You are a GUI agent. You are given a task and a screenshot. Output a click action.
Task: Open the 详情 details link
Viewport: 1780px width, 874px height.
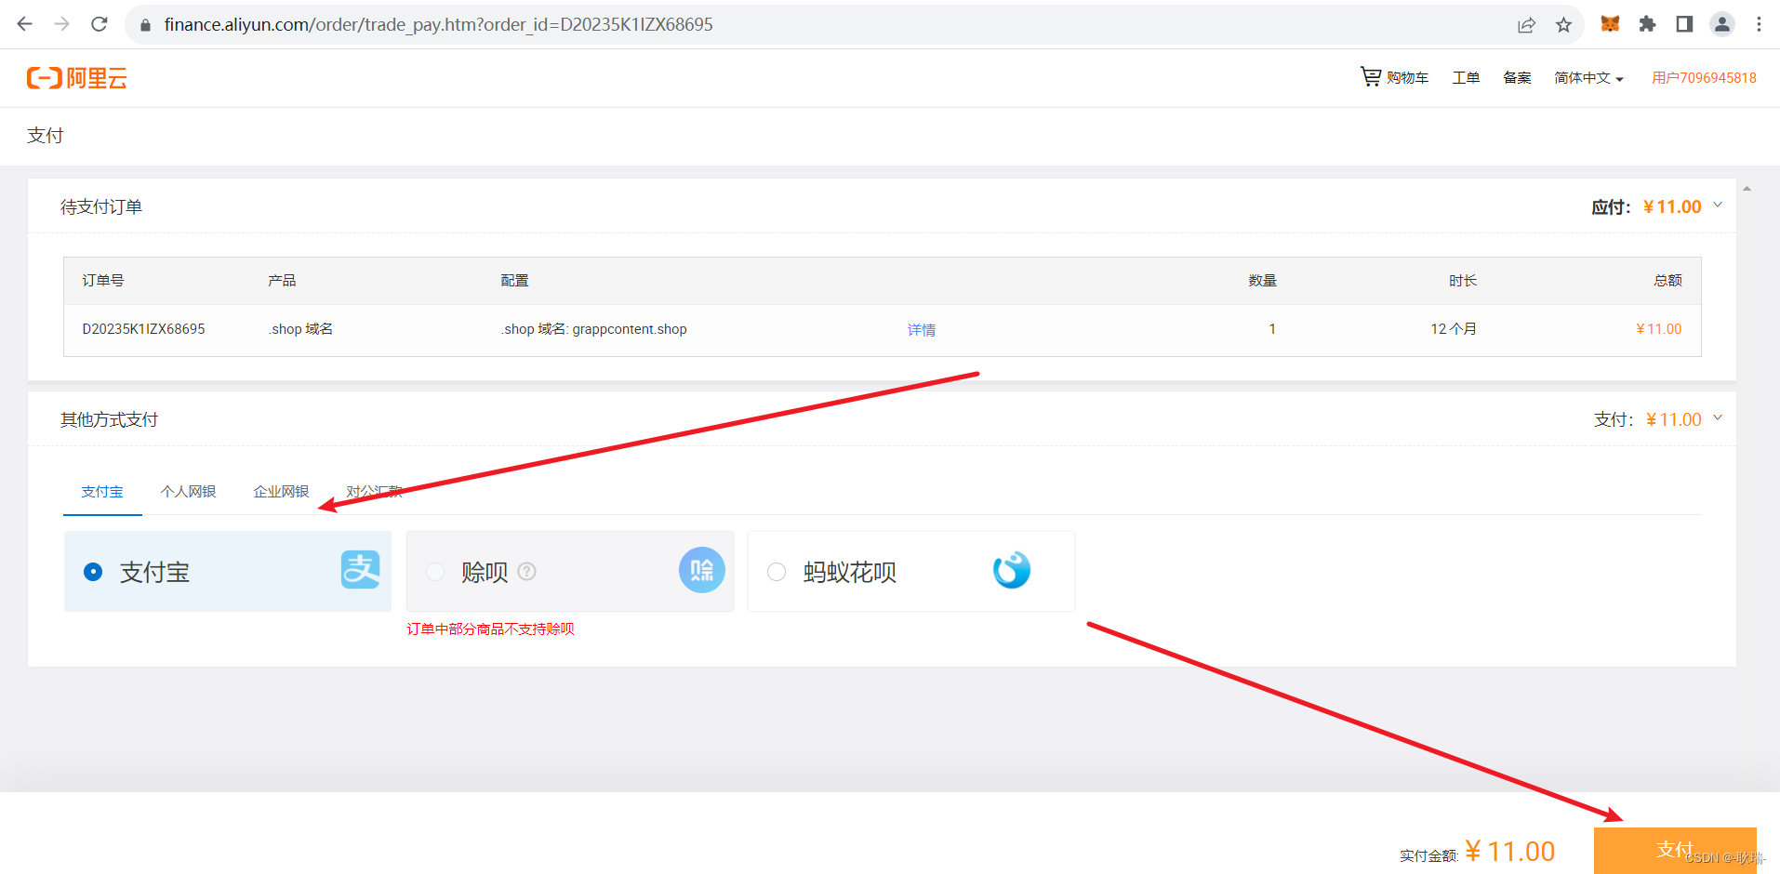(922, 329)
